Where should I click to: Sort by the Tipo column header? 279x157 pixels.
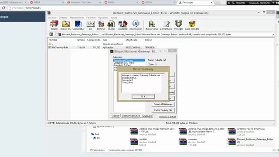(x=105, y=40)
